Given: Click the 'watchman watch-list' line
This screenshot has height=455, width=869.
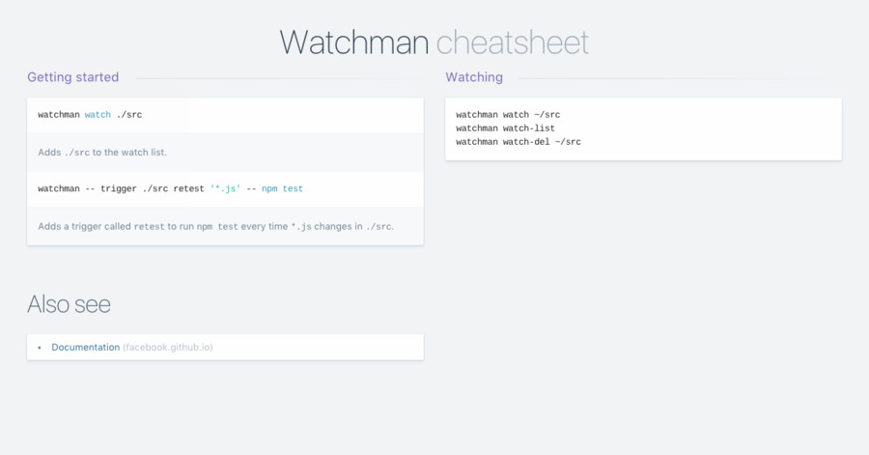Looking at the screenshot, I should (x=505, y=128).
